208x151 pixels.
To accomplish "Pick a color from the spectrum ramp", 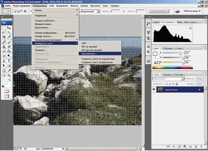I will point(172,67).
